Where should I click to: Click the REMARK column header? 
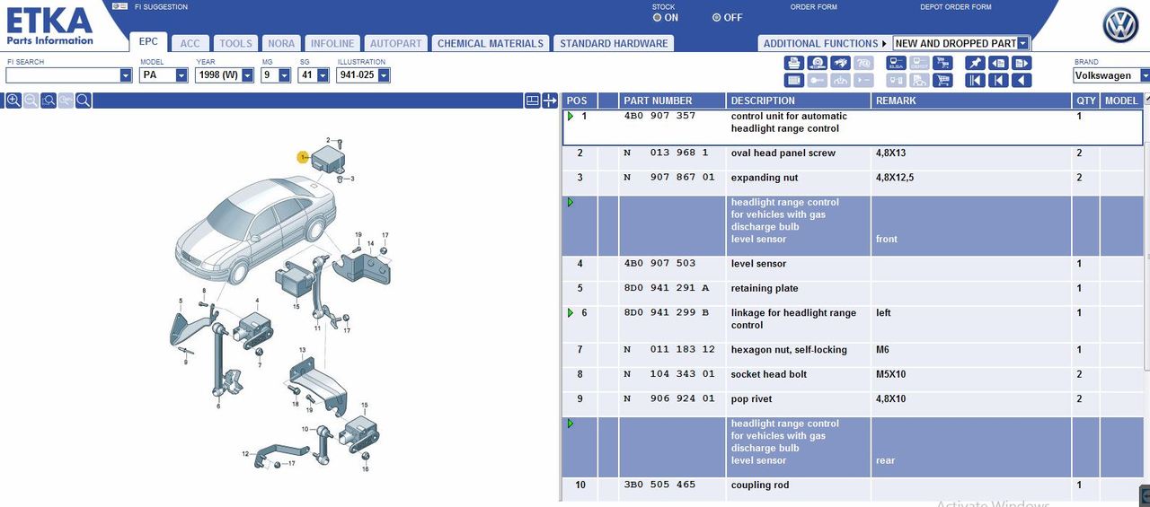(x=971, y=101)
